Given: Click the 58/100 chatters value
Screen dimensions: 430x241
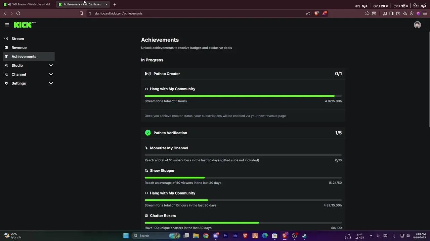Looking at the screenshot, I should coord(336,228).
